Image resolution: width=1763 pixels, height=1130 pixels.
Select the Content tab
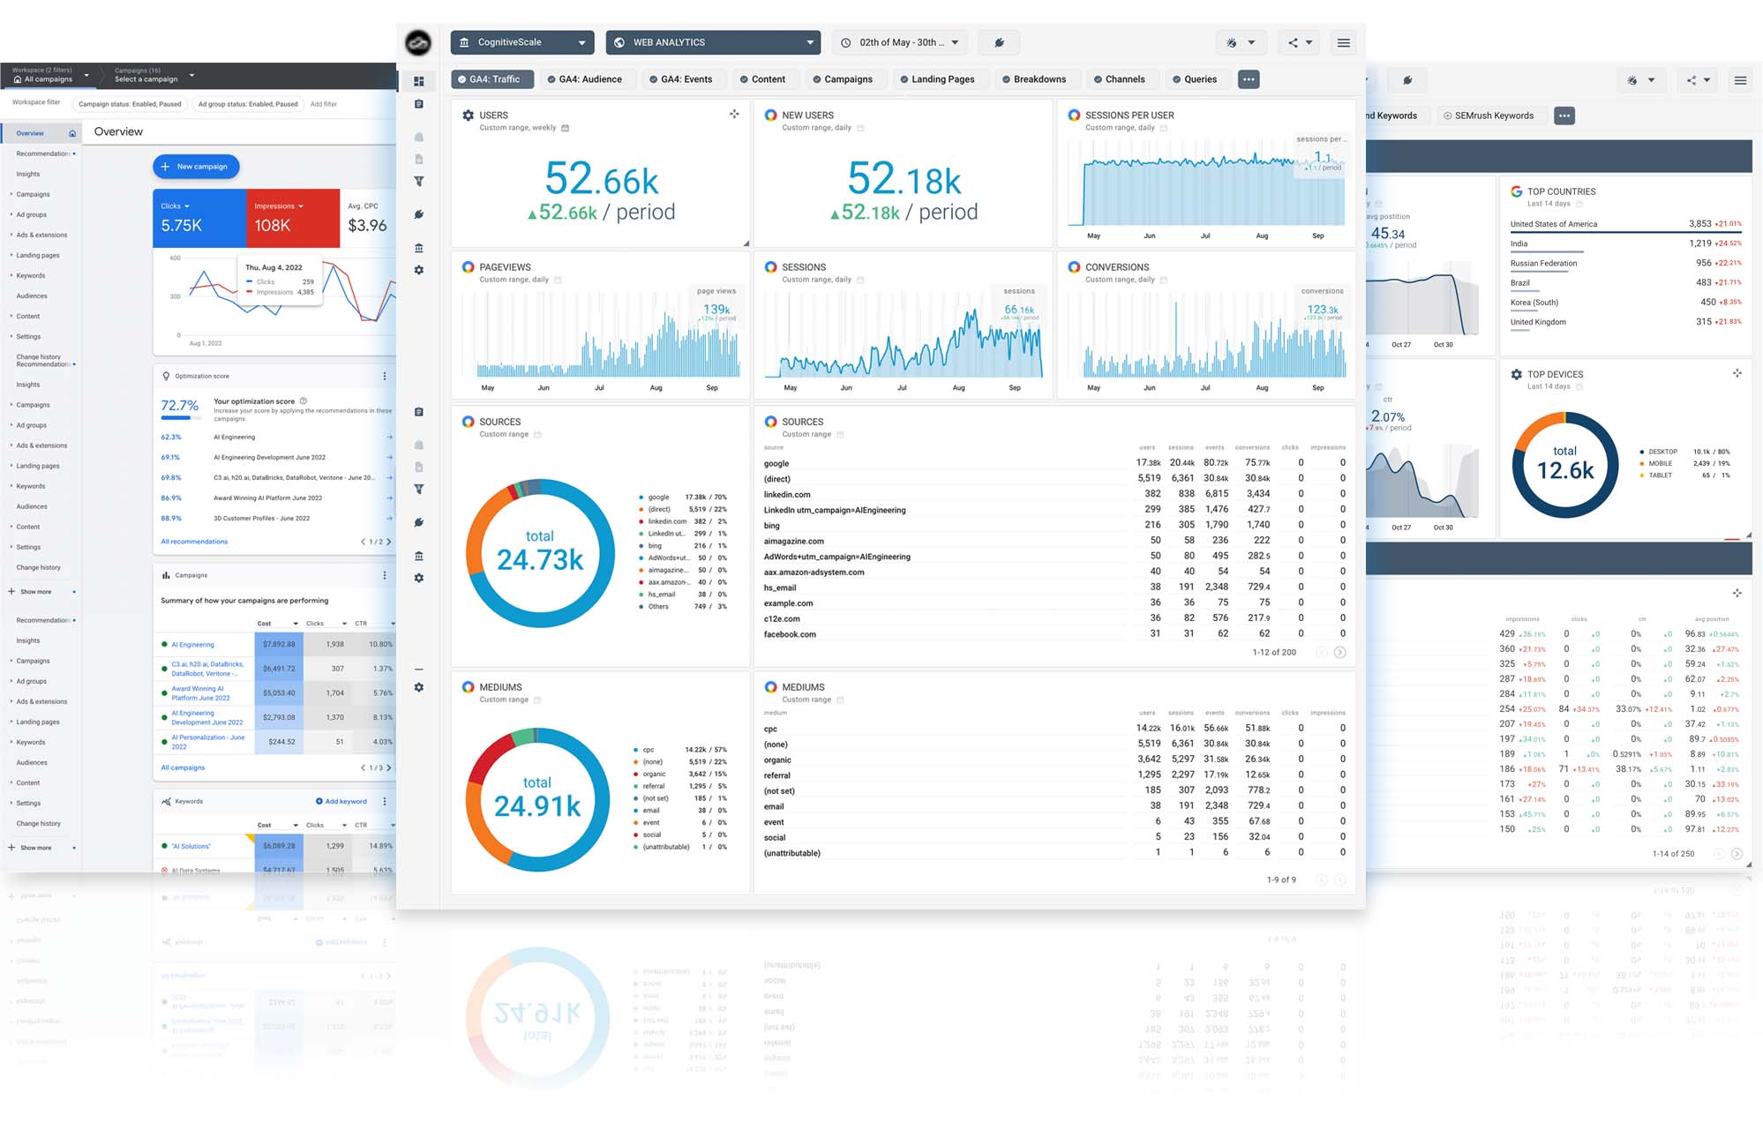point(762,79)
